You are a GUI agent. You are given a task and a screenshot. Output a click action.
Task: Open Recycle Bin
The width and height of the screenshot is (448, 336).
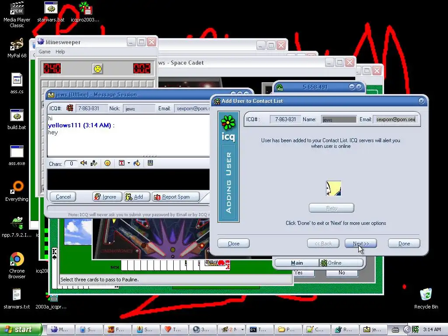click(x=426, y=299)
